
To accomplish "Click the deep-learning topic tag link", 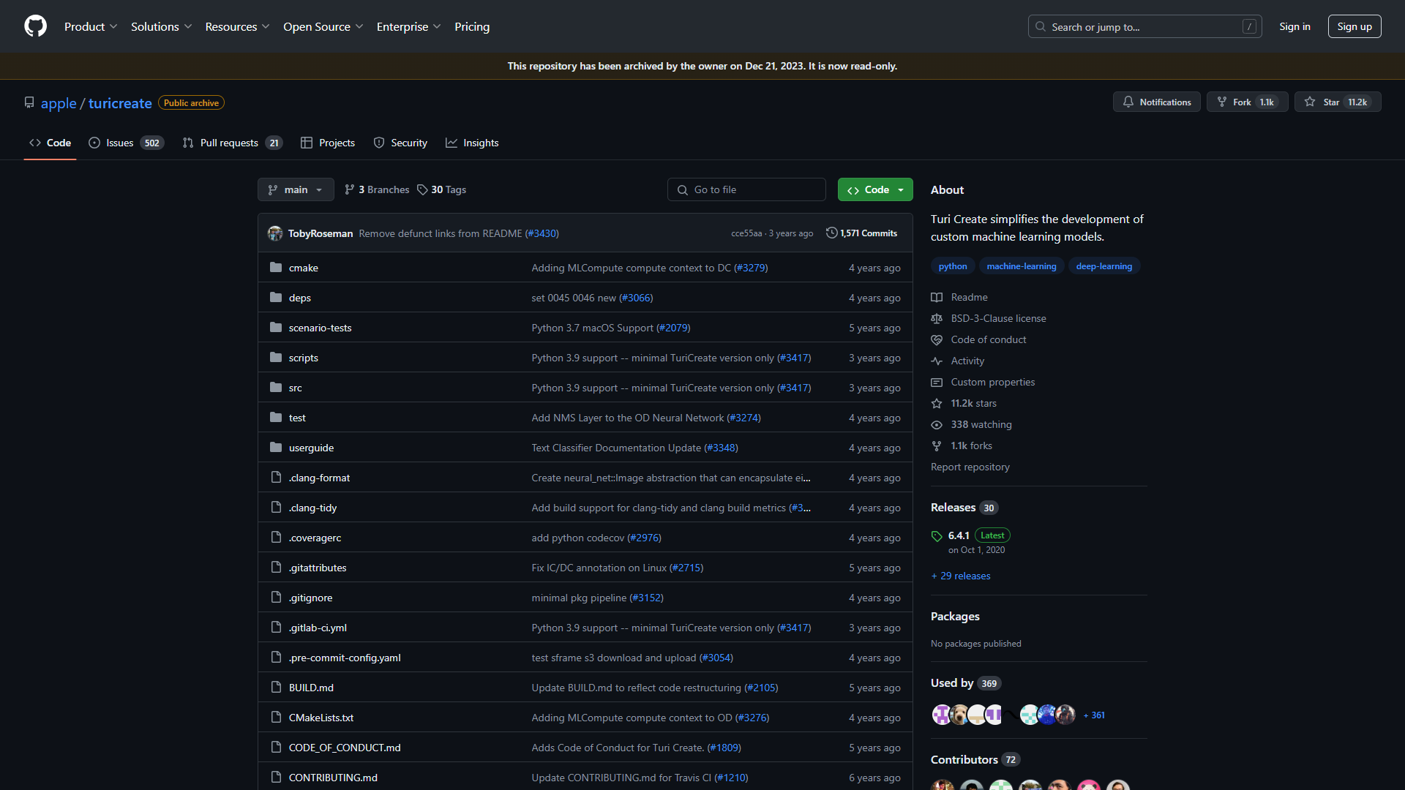I will pyautogui.click(x=1103, y=266).
